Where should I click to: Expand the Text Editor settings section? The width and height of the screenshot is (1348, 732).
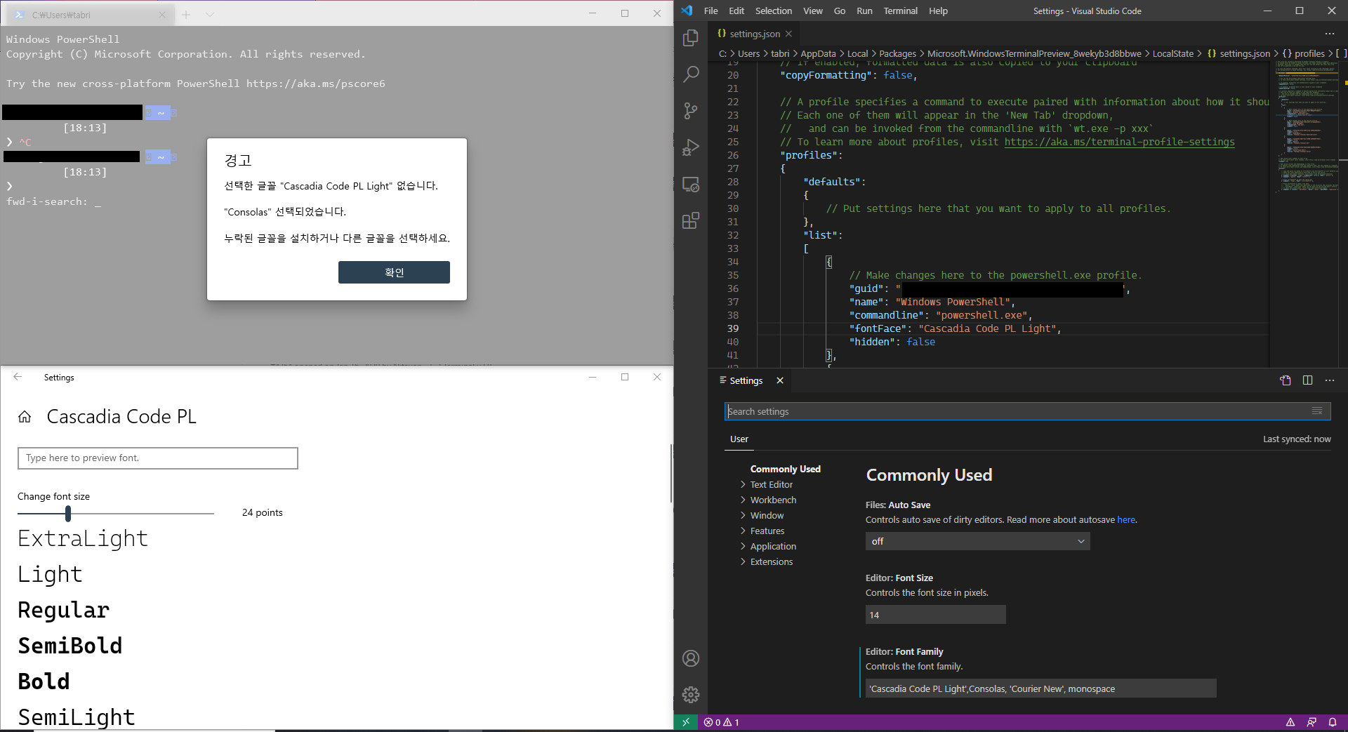click(772, 484)
